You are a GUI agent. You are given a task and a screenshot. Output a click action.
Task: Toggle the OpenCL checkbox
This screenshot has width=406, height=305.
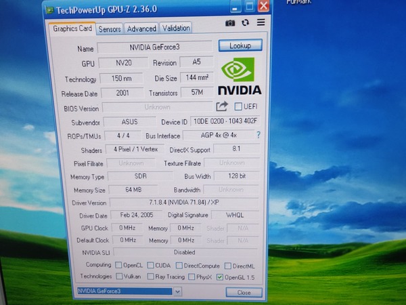[x=118, y=265]
